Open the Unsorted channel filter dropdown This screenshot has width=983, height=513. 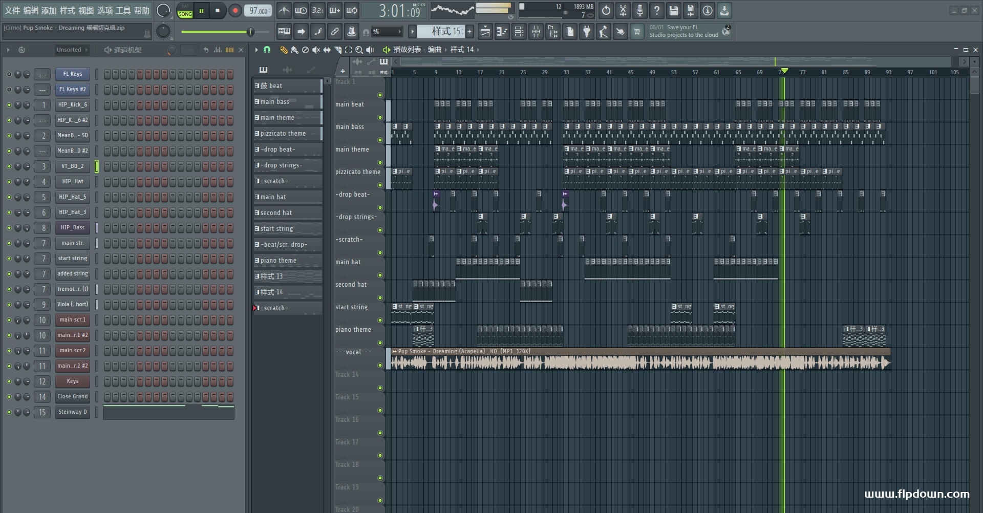coord(72,50)
